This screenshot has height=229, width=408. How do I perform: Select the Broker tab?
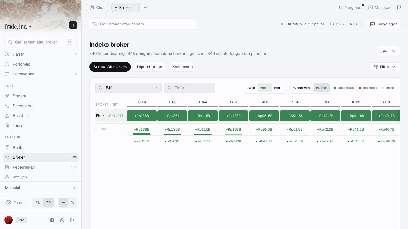[125, 7]
